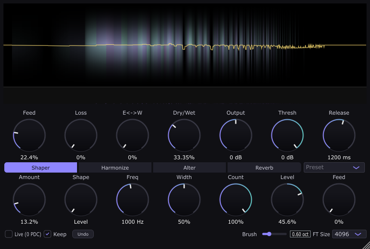370x249 pixels.
Task: Click the Output knob
Action: pos(236,135)
